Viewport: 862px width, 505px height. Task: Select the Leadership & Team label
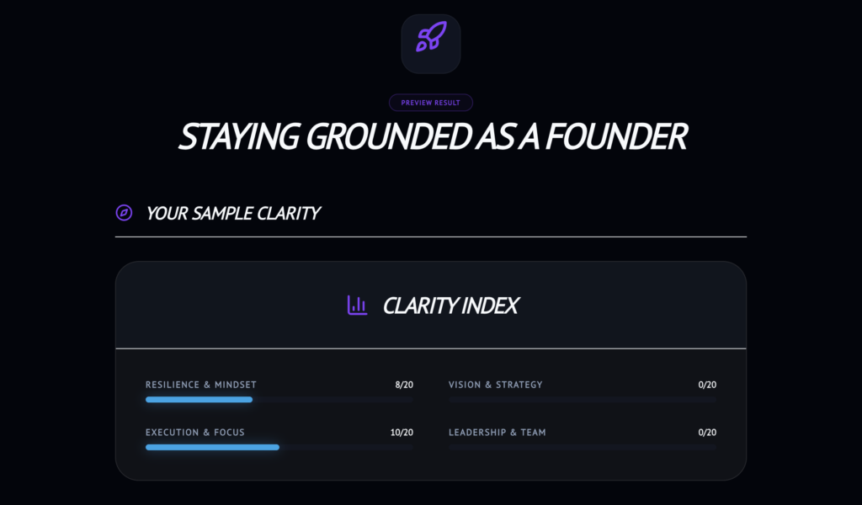coord(497,433)
